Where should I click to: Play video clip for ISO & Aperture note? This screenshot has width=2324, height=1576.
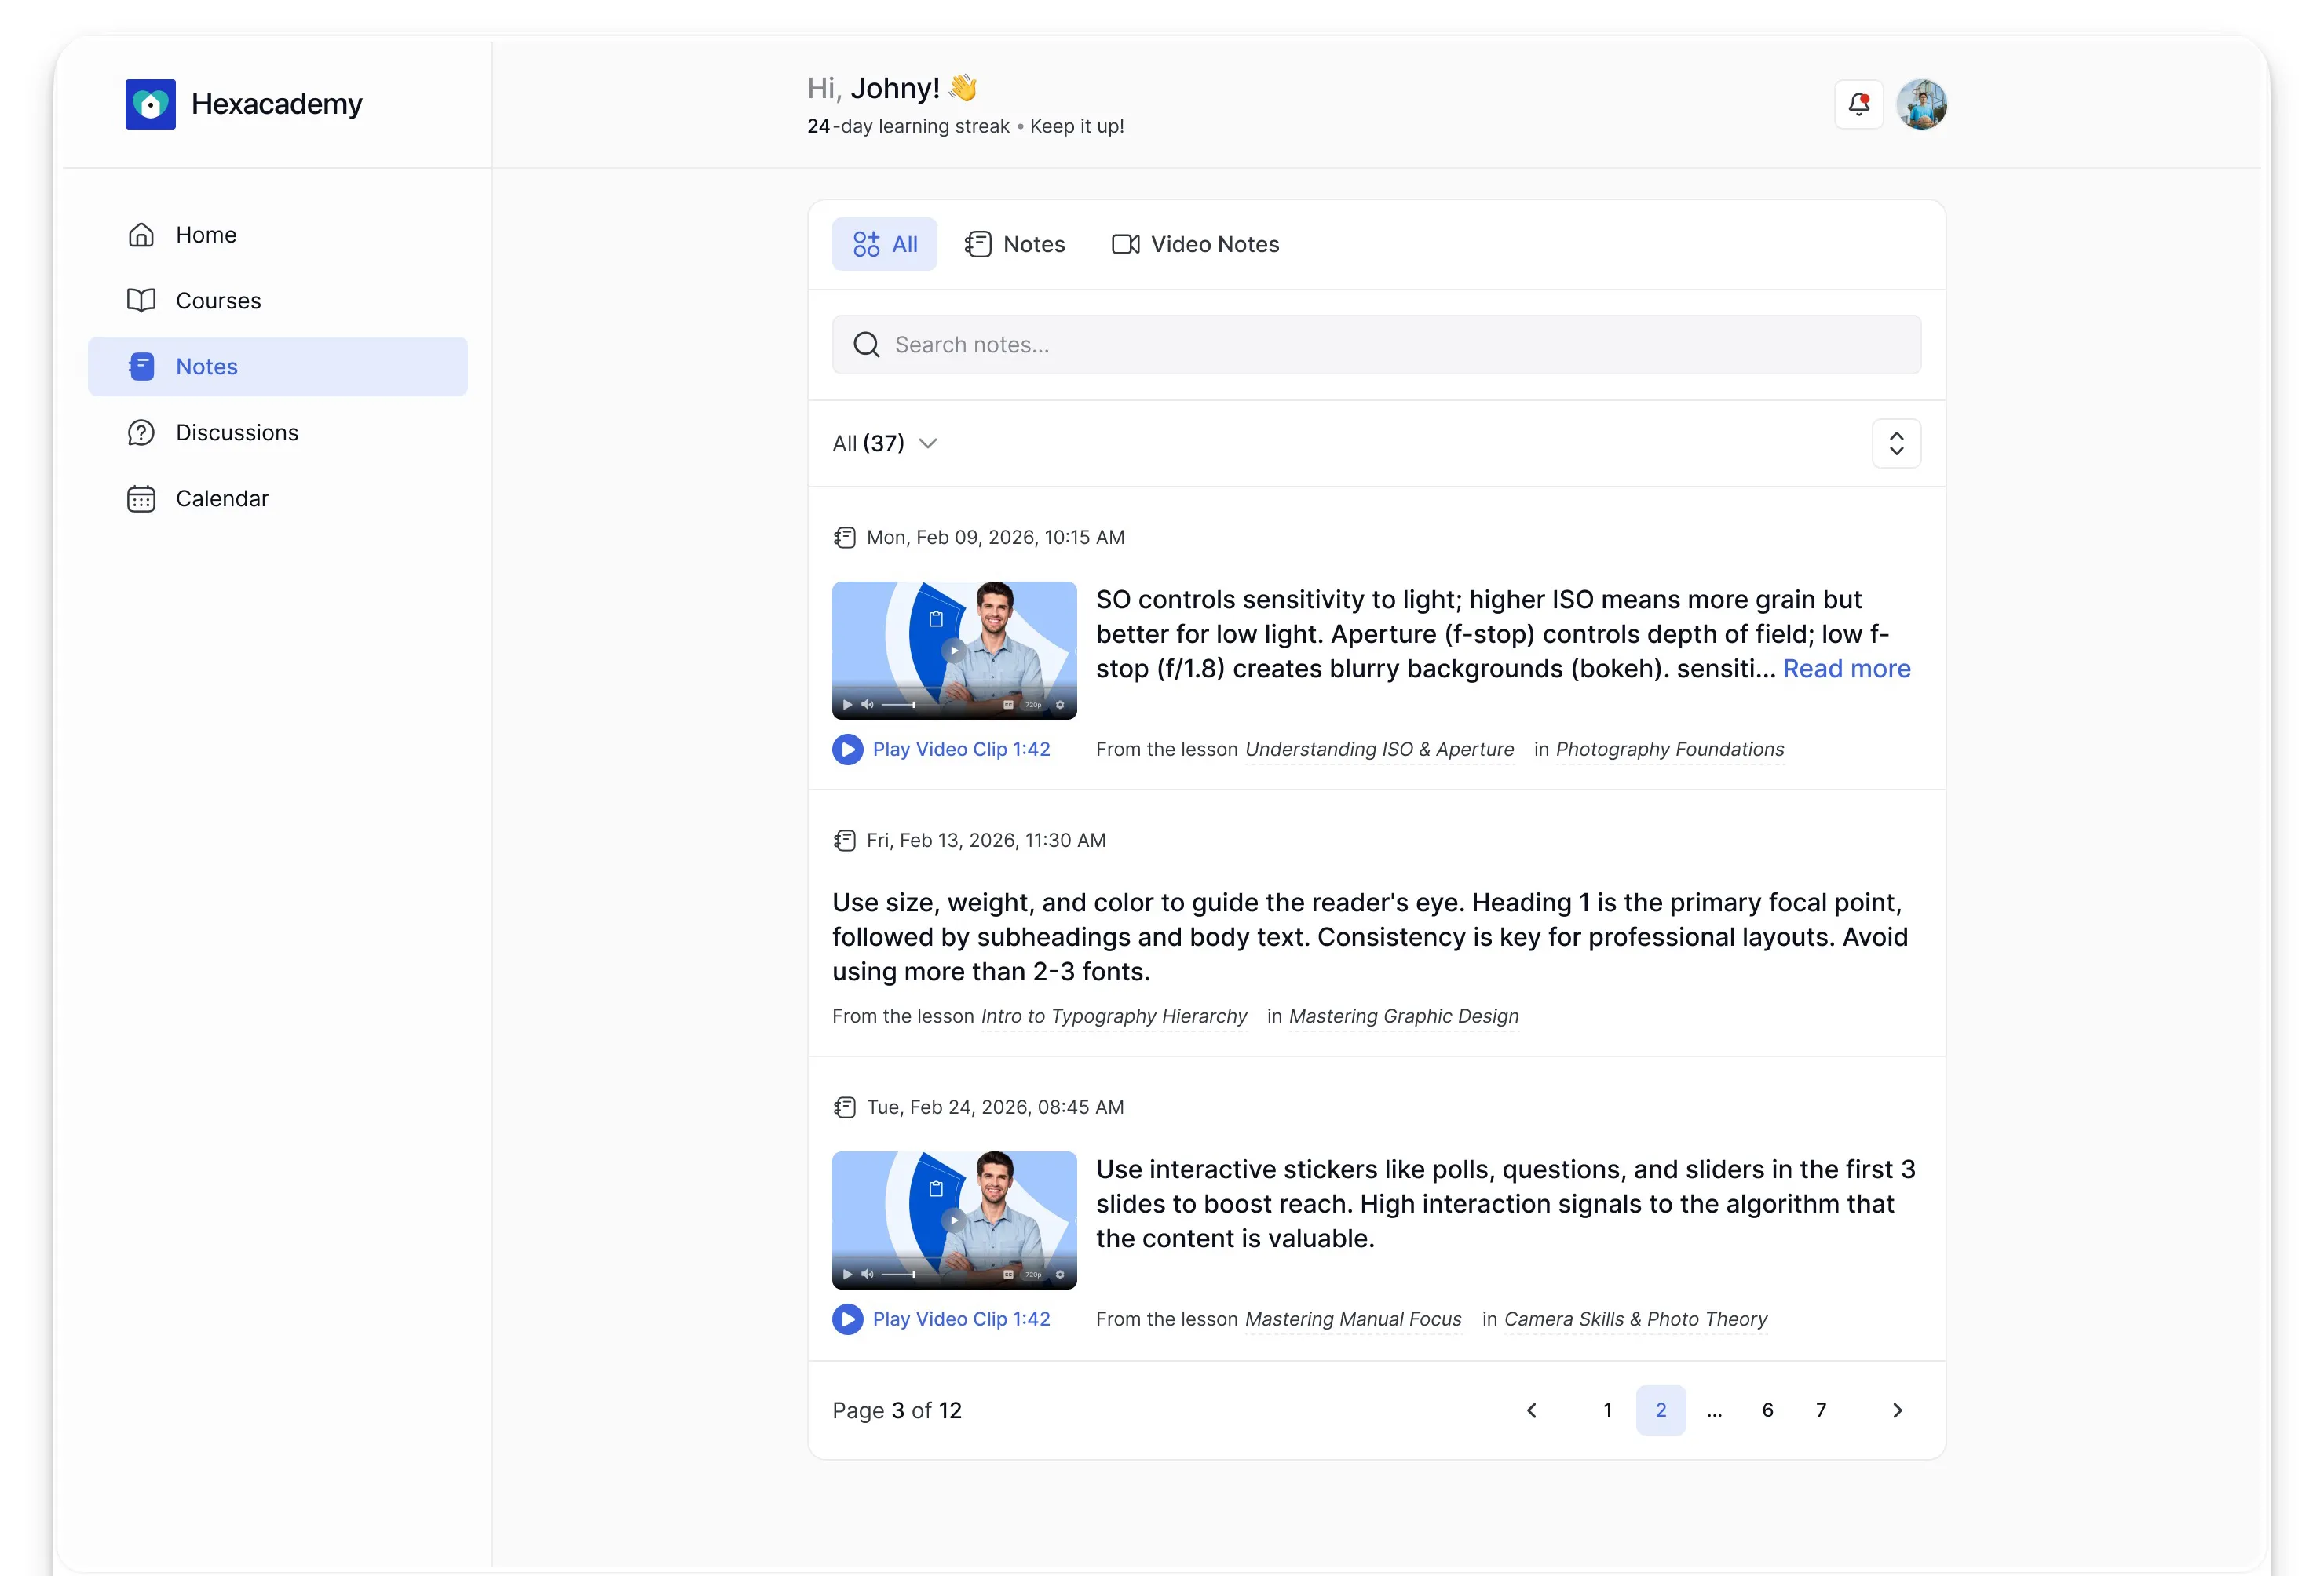click(942, 750)
